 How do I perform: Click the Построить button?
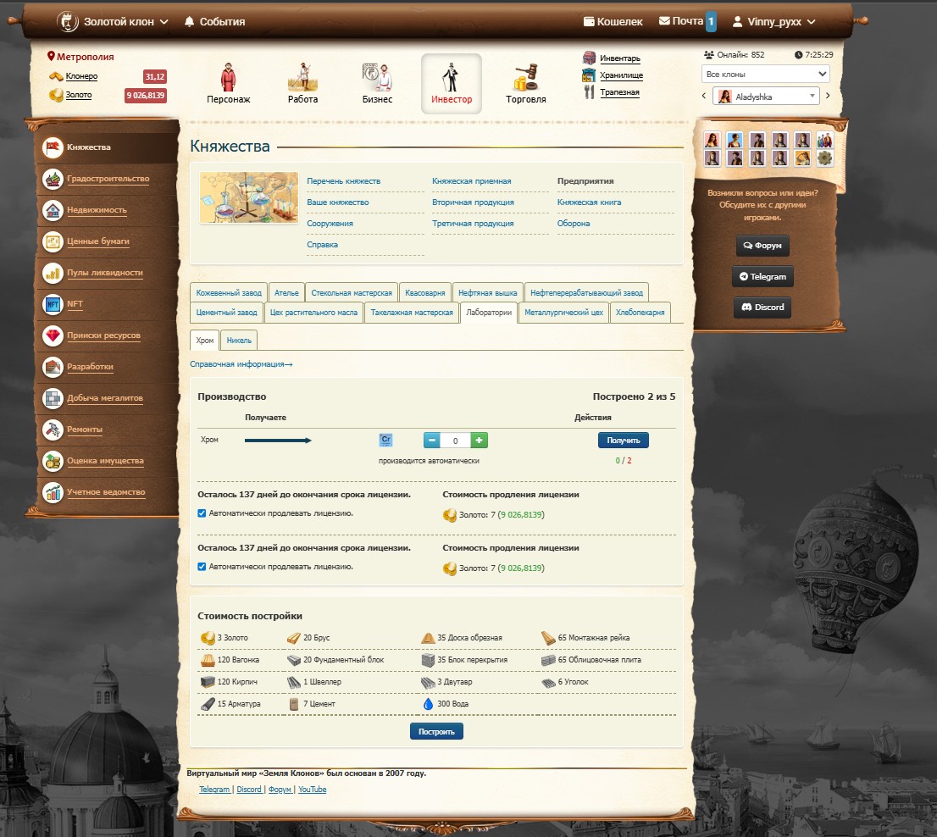point(436,731)
